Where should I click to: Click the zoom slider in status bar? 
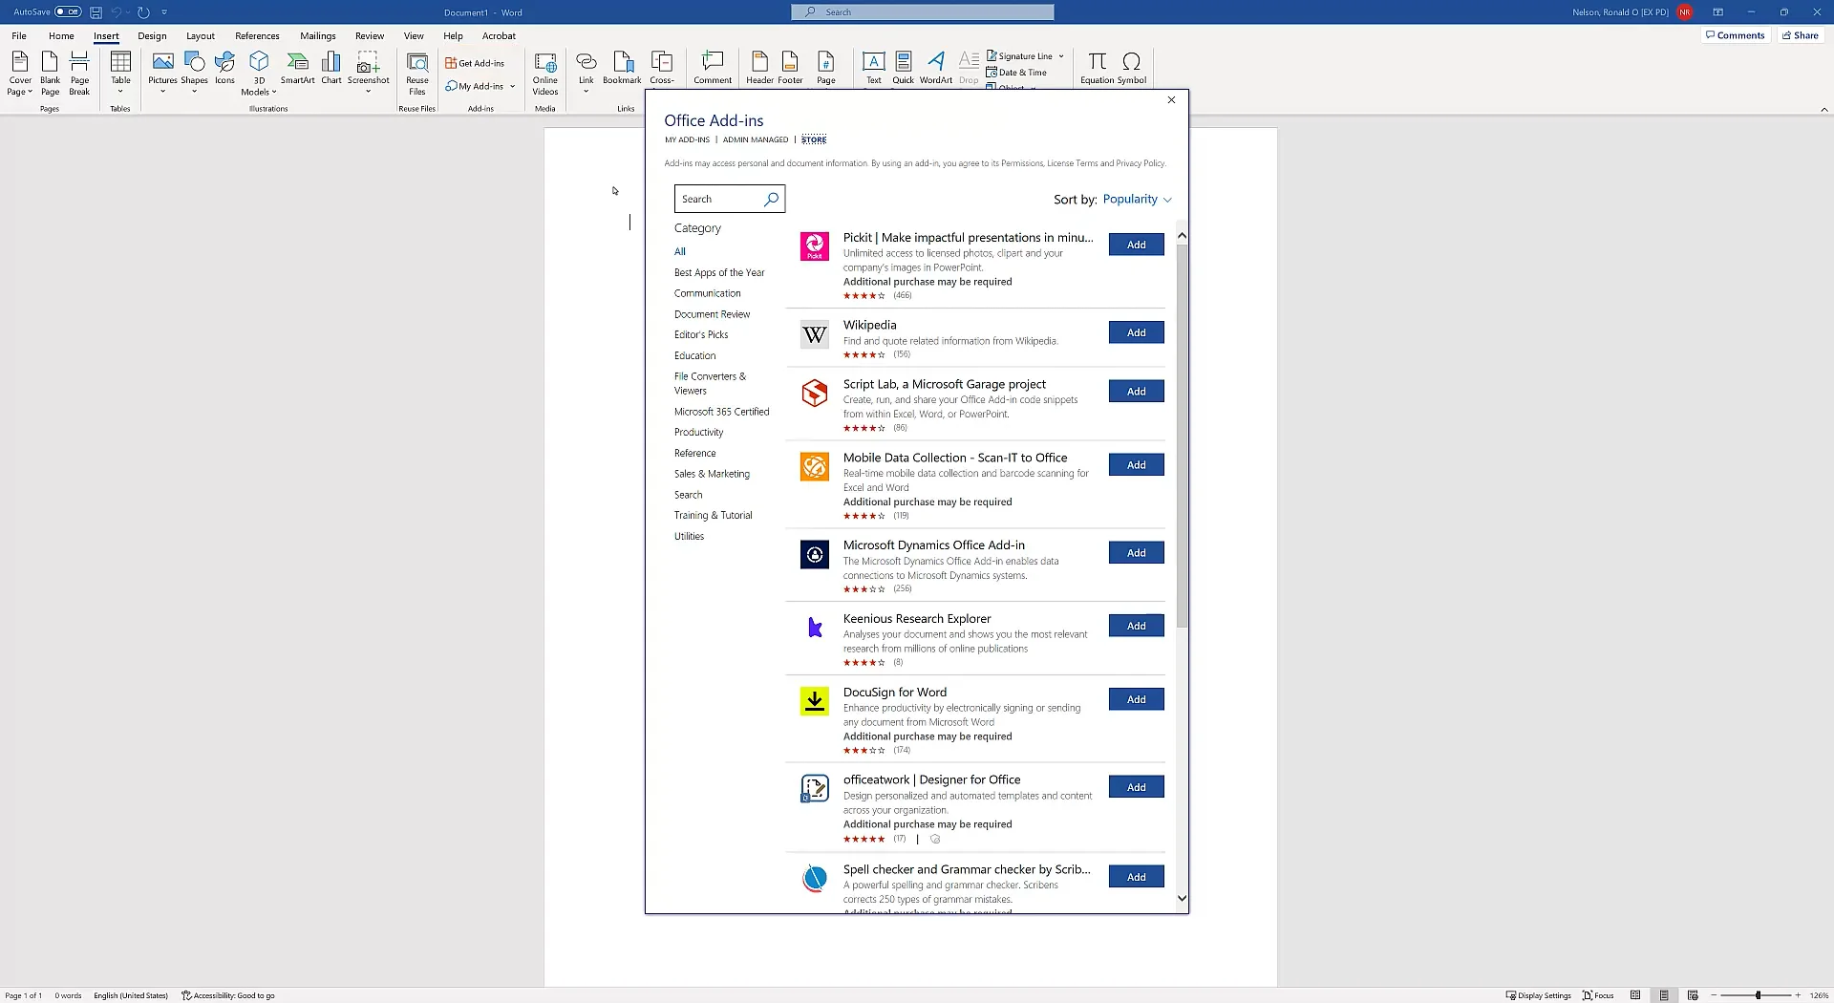1758,995
